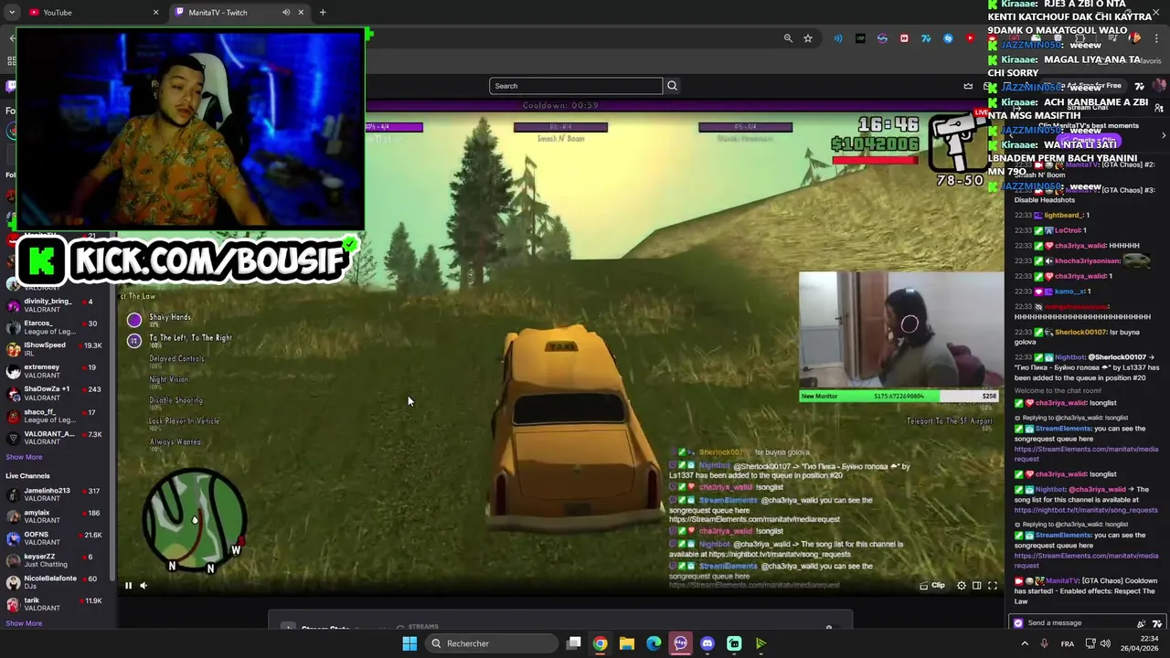Pause the Twitch stream player
Screen dimensions: 1170x658
128,586
